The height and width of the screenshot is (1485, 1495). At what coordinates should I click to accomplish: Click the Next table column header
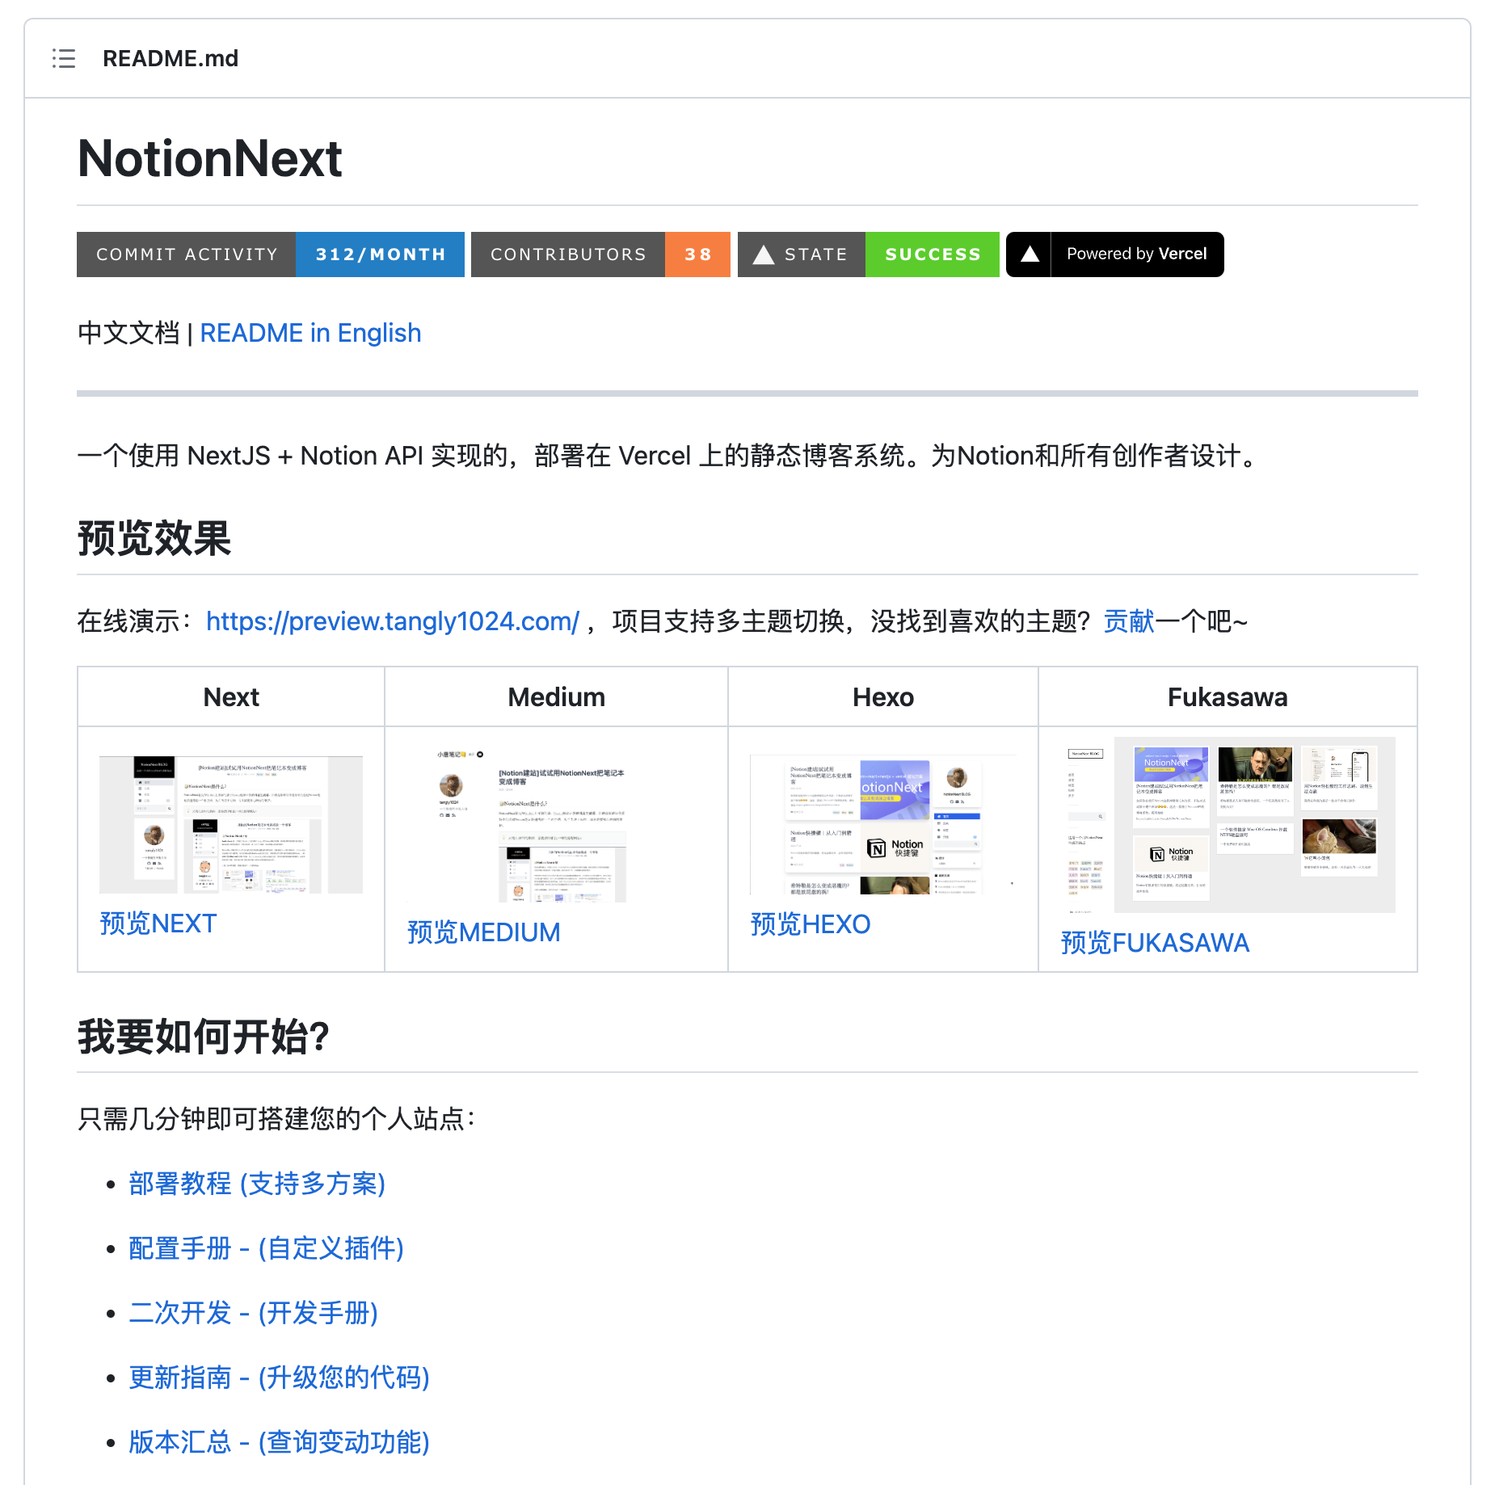point(231,697)
